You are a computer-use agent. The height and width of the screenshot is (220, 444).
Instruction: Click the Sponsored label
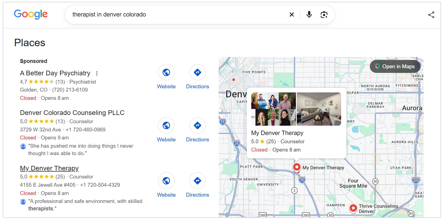[34, 61]
